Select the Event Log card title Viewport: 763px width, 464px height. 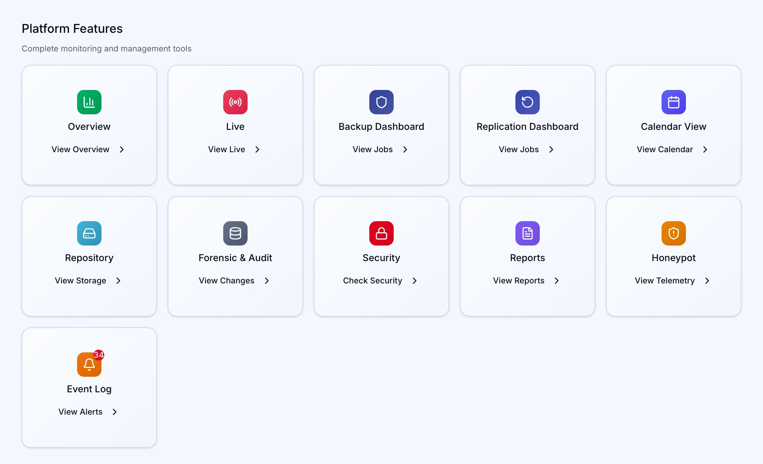[x=89, y=389]
